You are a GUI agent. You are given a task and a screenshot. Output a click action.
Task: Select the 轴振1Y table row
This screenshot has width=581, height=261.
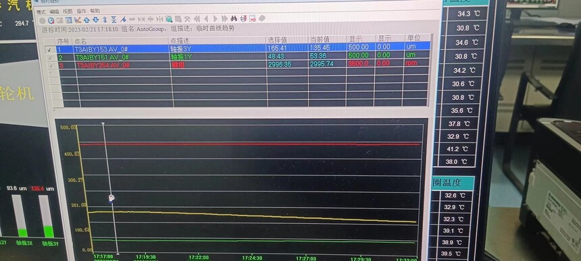coord(243,56)
